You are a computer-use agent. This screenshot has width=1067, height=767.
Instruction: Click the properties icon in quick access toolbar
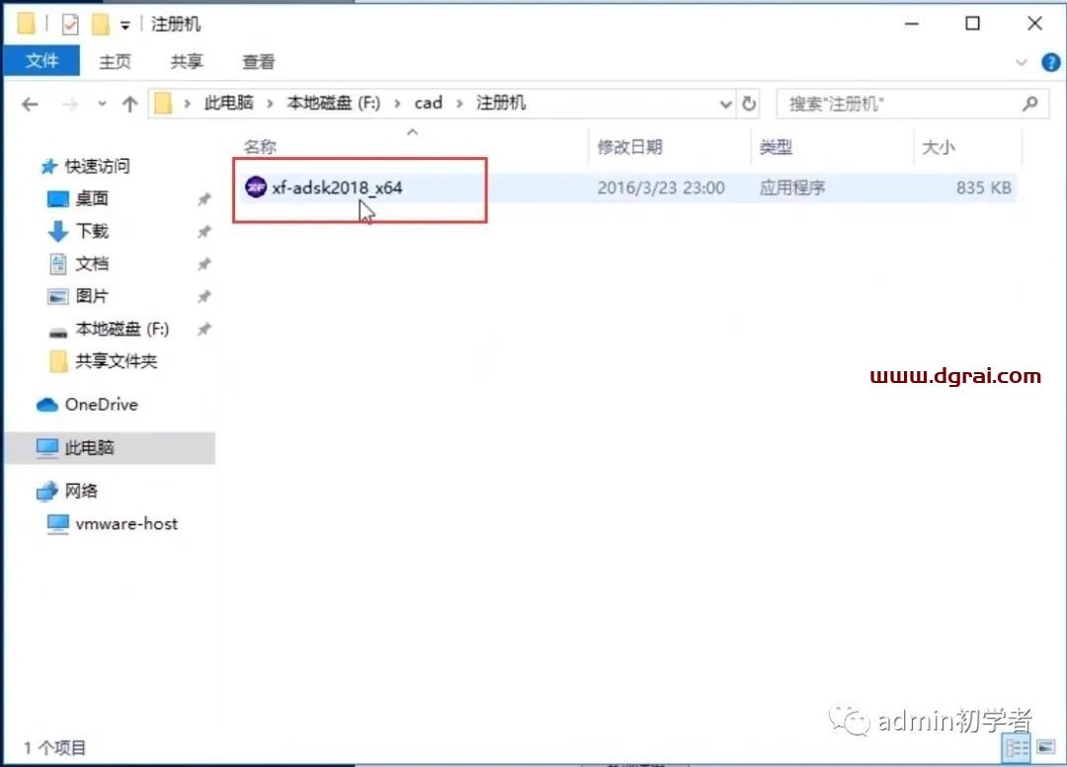tap(70, 25)
